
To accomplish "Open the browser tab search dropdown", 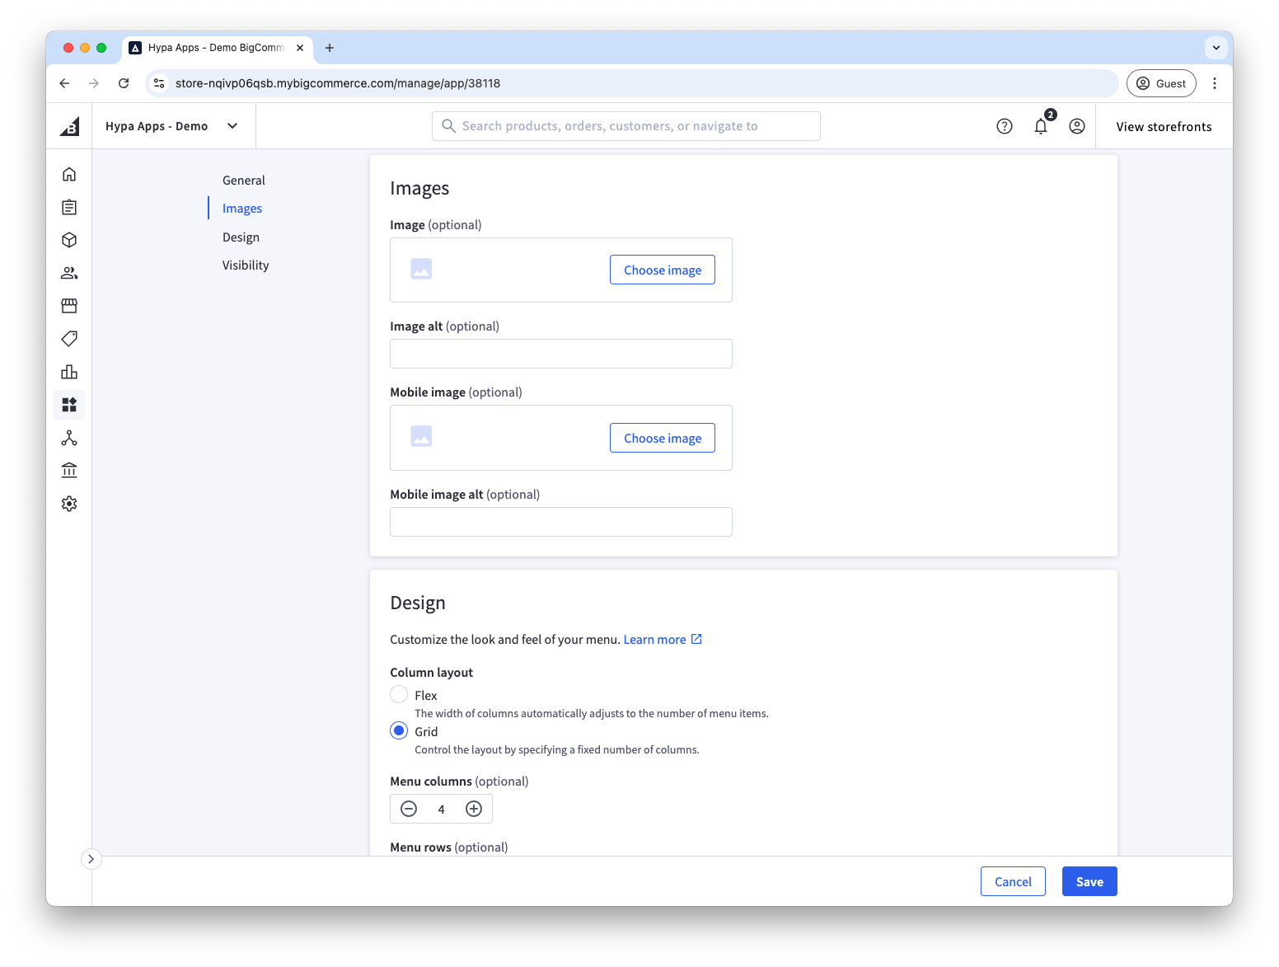I will [x=1216, y=48].
